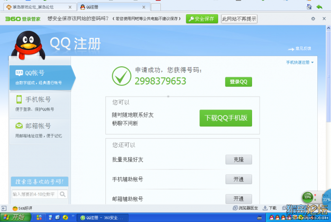Close the QQ注册 browser tab
The width and height of the screenshot is (331, 222).
(x=144, y=7)
